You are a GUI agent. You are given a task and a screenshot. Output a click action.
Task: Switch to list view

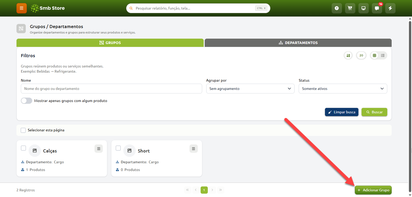[383, 55]
